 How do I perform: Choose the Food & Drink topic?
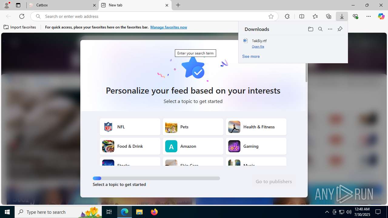tap(130, 146)
